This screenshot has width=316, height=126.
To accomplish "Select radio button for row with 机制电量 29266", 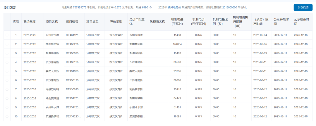I will pos(7,71).
